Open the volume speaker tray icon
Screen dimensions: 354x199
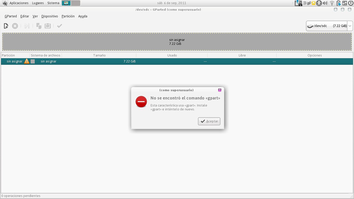tap(325, 3)
